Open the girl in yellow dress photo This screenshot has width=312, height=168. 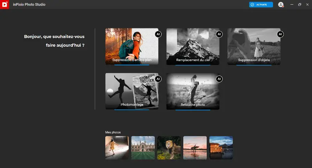117,147
